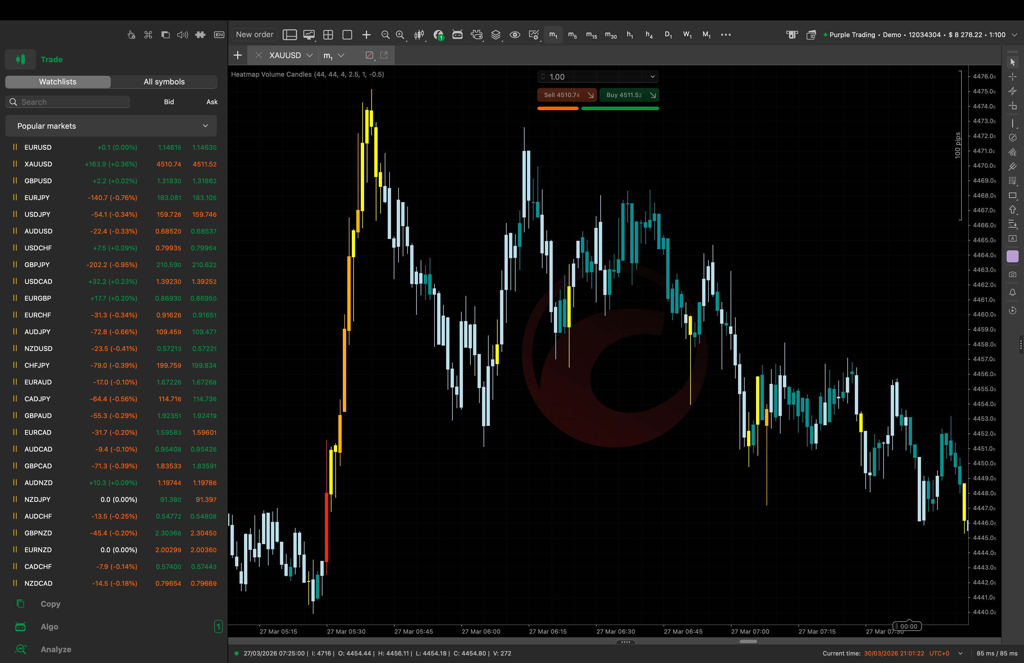Switch to the All symbols tab
This screenshot has width=1024, height=663.
(164, 82)
